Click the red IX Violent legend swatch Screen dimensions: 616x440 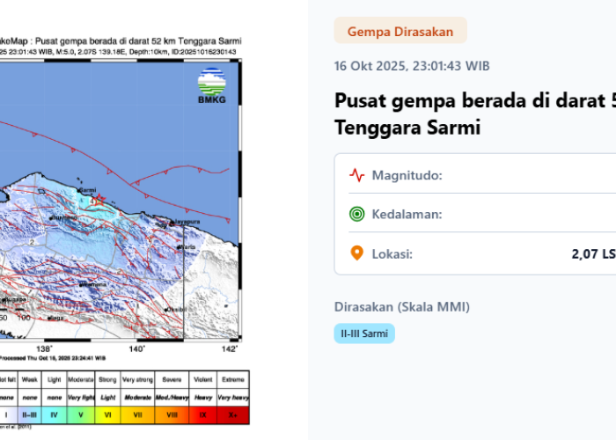coord(202,413)
